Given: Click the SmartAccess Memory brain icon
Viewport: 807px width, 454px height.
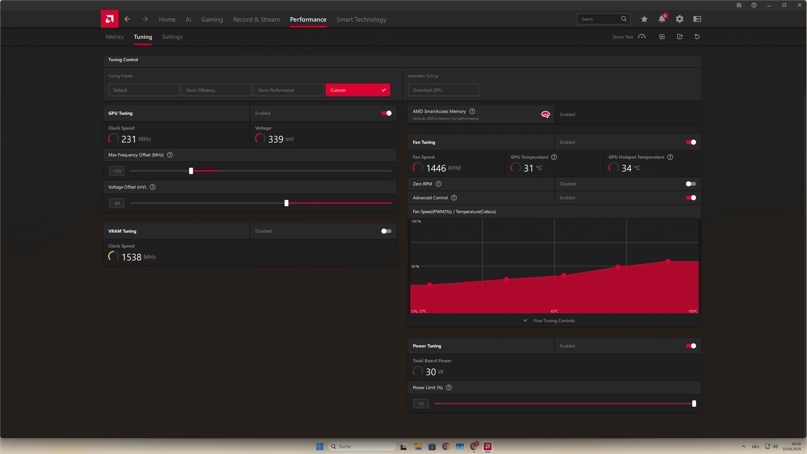Looking at the screenshot, I should pyautogui.click(x=545, y=114).
